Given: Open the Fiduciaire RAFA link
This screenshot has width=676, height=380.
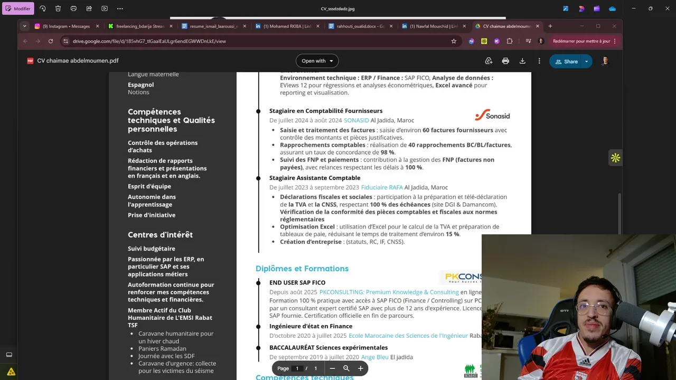Looking at the screenshot, I should pyautogui.click(x=382, y=187).
